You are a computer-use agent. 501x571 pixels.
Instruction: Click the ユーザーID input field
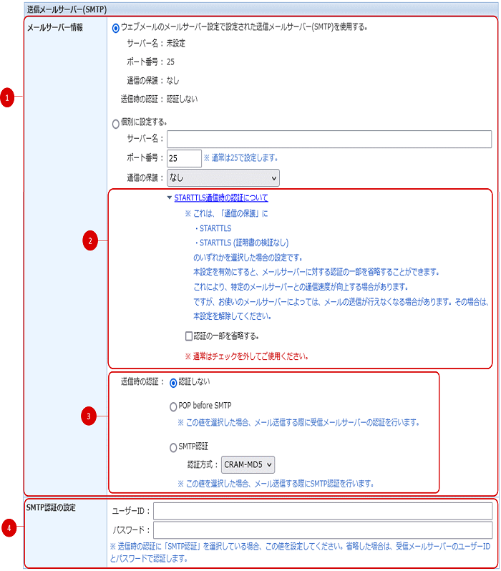click(x=323, y=512)
